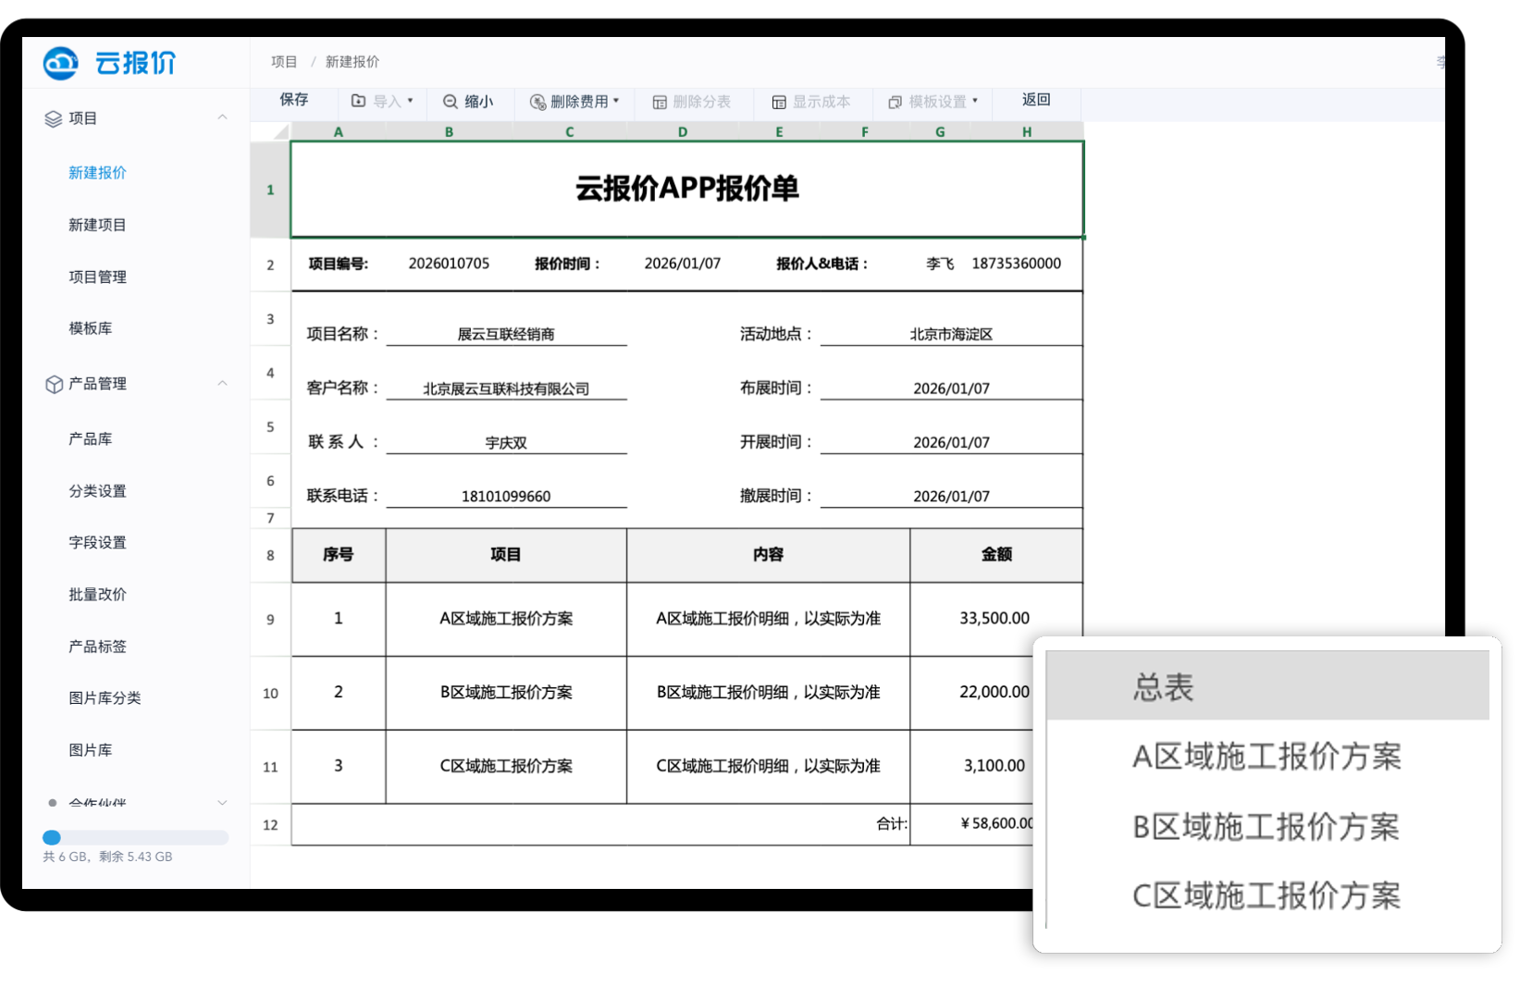Open 图片库分类 in the sidebar

coord(105,698)
